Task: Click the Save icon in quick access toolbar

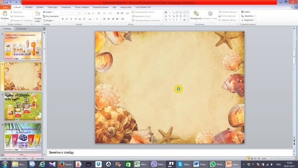Action: [x=6, y=2]
